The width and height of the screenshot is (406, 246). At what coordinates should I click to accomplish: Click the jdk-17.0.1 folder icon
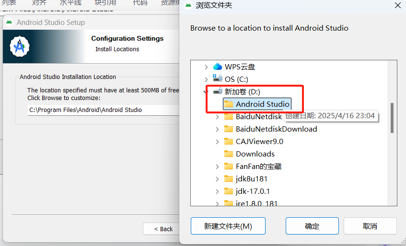pyautogui.click(x=228, y=191)
